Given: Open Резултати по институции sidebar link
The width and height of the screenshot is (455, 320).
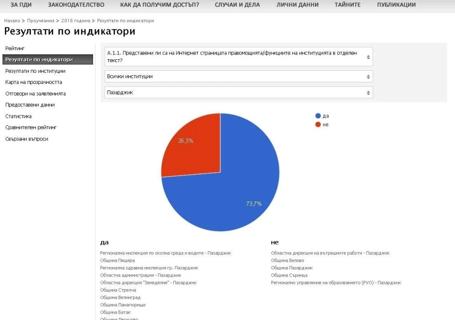Looking at the screenshot, I should tap(35, 71).
